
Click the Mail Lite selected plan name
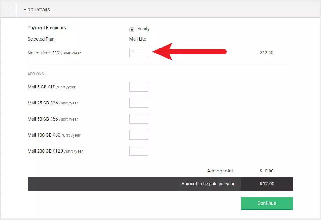(x=138, y=39)
